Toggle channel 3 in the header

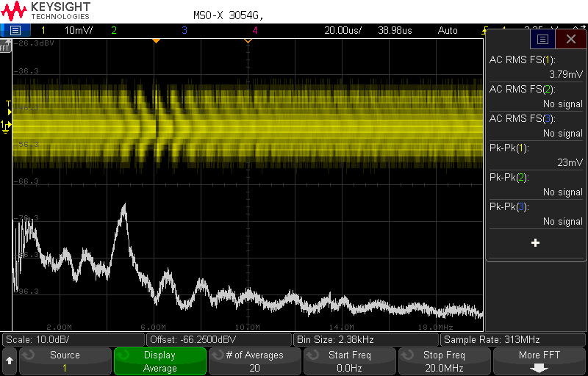[184, 30]
